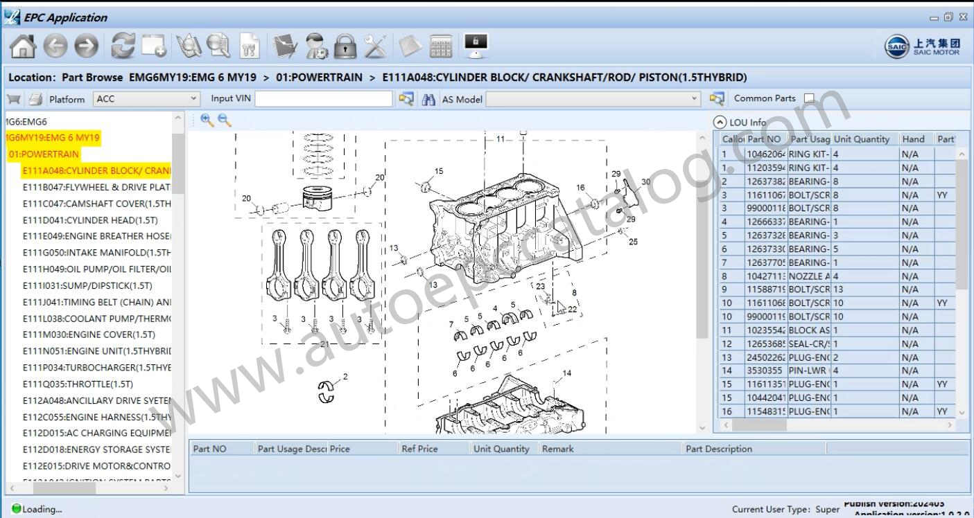Open the calculator tool
The width and height of the screenshot is (974, 518).
441,46
